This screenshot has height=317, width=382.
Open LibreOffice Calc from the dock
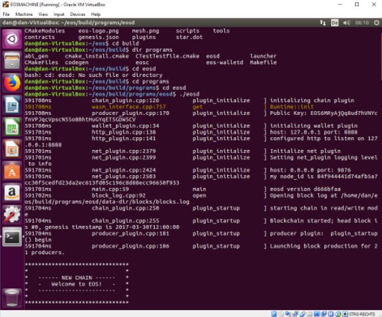[11, 126]
